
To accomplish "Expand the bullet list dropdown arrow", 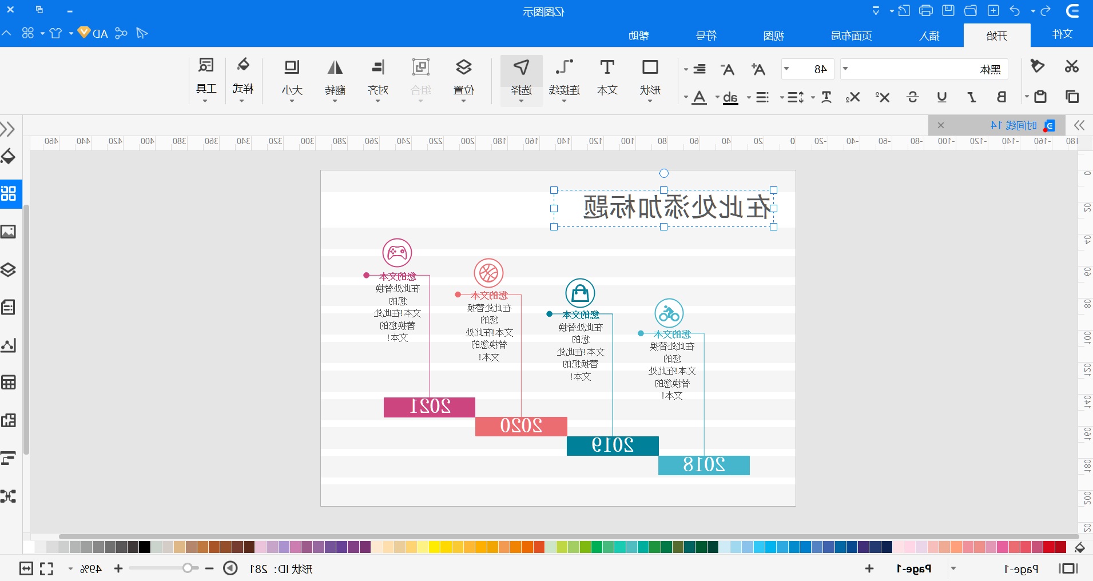I will (x=749, y=97).
